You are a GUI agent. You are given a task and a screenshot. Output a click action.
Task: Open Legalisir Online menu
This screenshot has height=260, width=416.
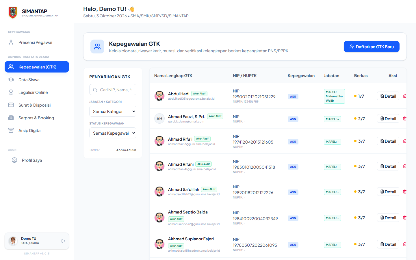click(x=37, y=92)
